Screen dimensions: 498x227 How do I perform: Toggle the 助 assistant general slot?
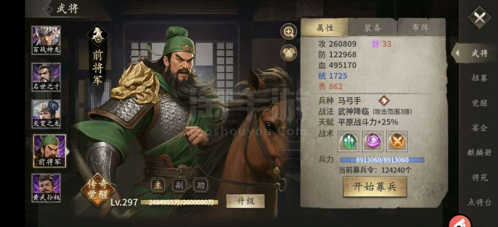coord(201,185)
